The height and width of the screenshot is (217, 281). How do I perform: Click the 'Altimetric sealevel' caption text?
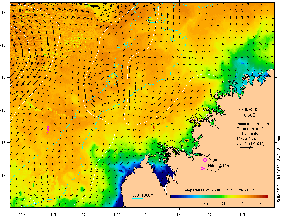[253, 124]
